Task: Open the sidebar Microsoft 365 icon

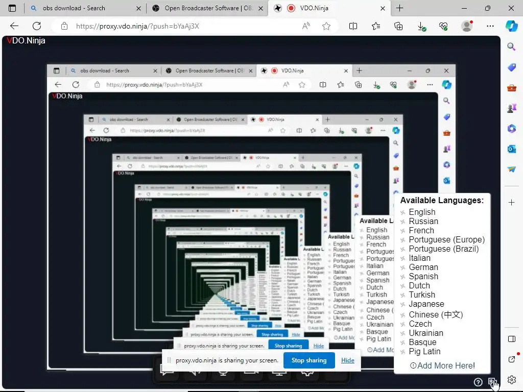Action: (x=512, y=128)
